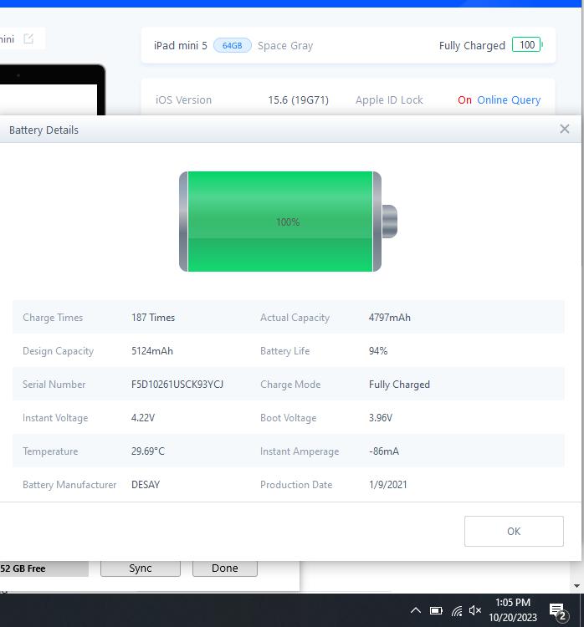584x627 pixels.
Task: Click the 4.22V instant voltage value
Action: pyautogui.click(x=143, y=418)
